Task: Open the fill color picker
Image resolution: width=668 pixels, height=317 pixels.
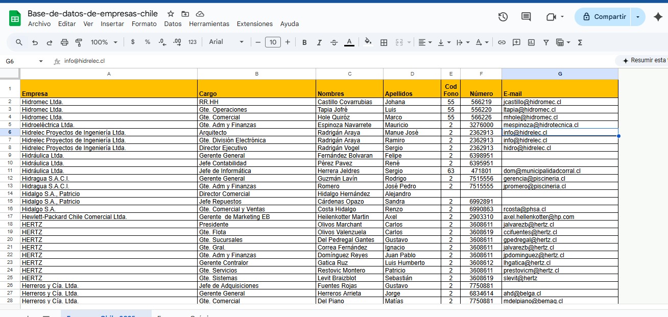Action: tap(368, 42)
